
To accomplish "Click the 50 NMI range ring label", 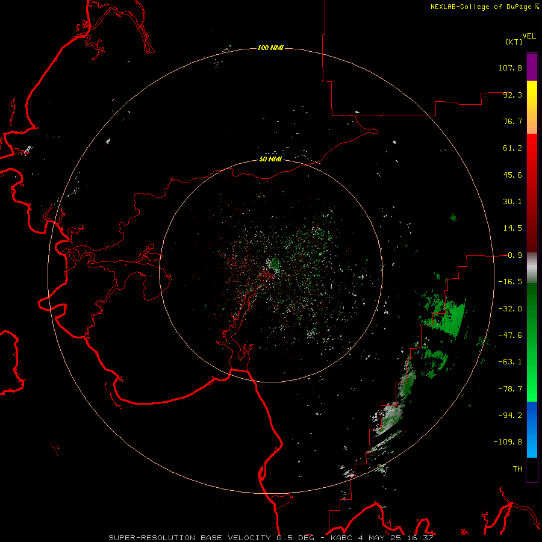I will coord(270,159).
